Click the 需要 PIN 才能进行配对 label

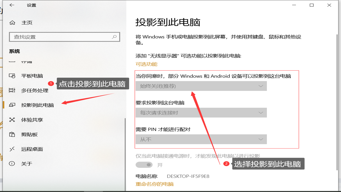(x=163, y=129)
